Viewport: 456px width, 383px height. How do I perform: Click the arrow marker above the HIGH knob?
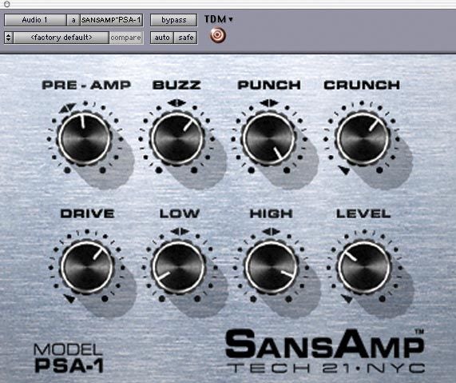point(271,232)
